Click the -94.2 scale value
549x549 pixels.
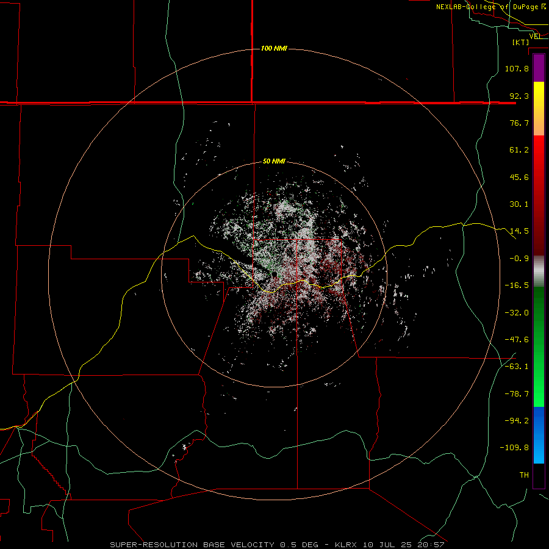(517, 421)
